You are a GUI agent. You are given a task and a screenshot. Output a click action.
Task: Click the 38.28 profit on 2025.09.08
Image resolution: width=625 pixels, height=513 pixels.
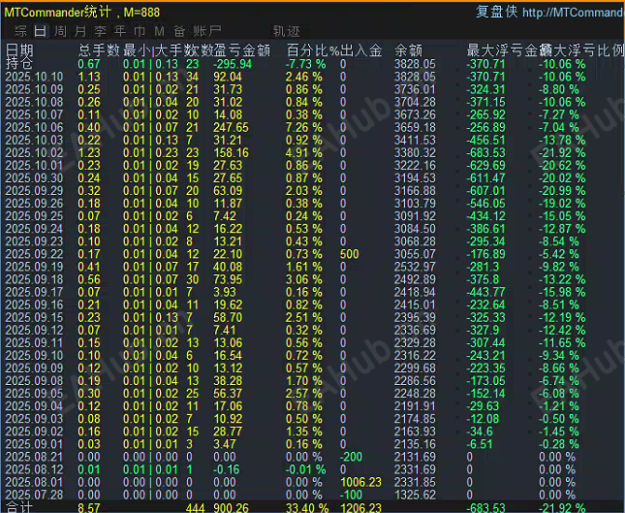coord(228,381)
